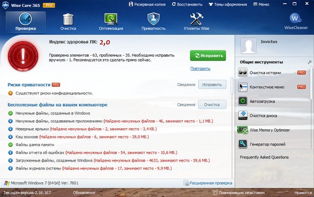Screen dimensions: 314x197
Task: Click Расширенная проверка link
Action: coord(208,183)
